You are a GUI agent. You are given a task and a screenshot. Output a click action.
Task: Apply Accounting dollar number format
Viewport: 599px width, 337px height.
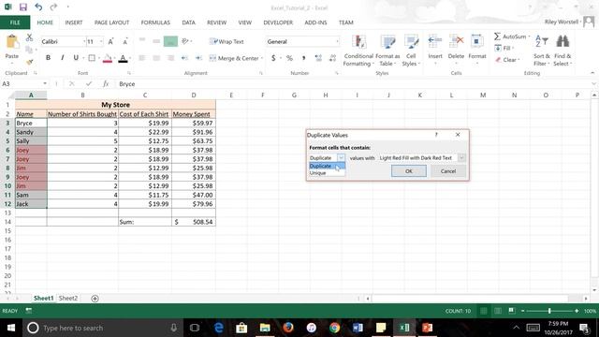273,58
